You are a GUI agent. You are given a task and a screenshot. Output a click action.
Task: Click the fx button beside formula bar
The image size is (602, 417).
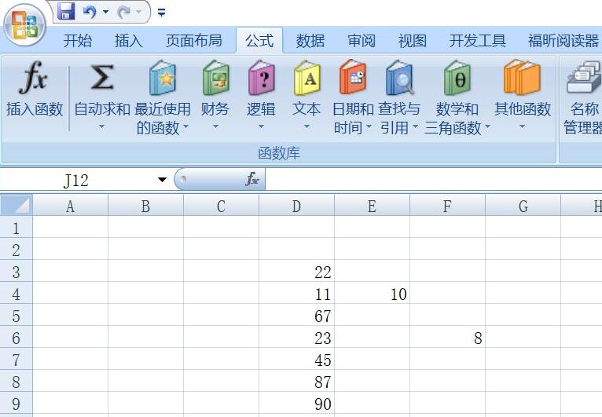coord(251,179)
